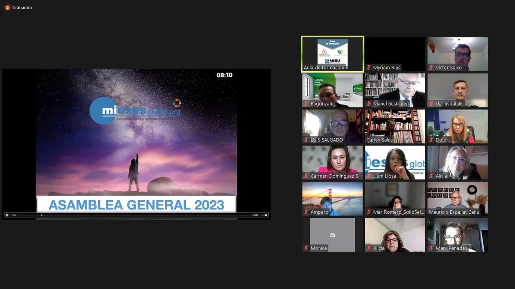Pause the shared video playback
The image size is (515, 289).
point(7,215)
